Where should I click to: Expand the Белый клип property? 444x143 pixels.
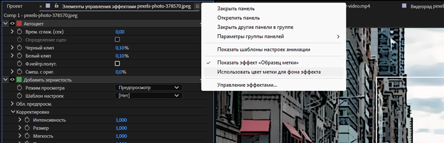tap(12, 56)
